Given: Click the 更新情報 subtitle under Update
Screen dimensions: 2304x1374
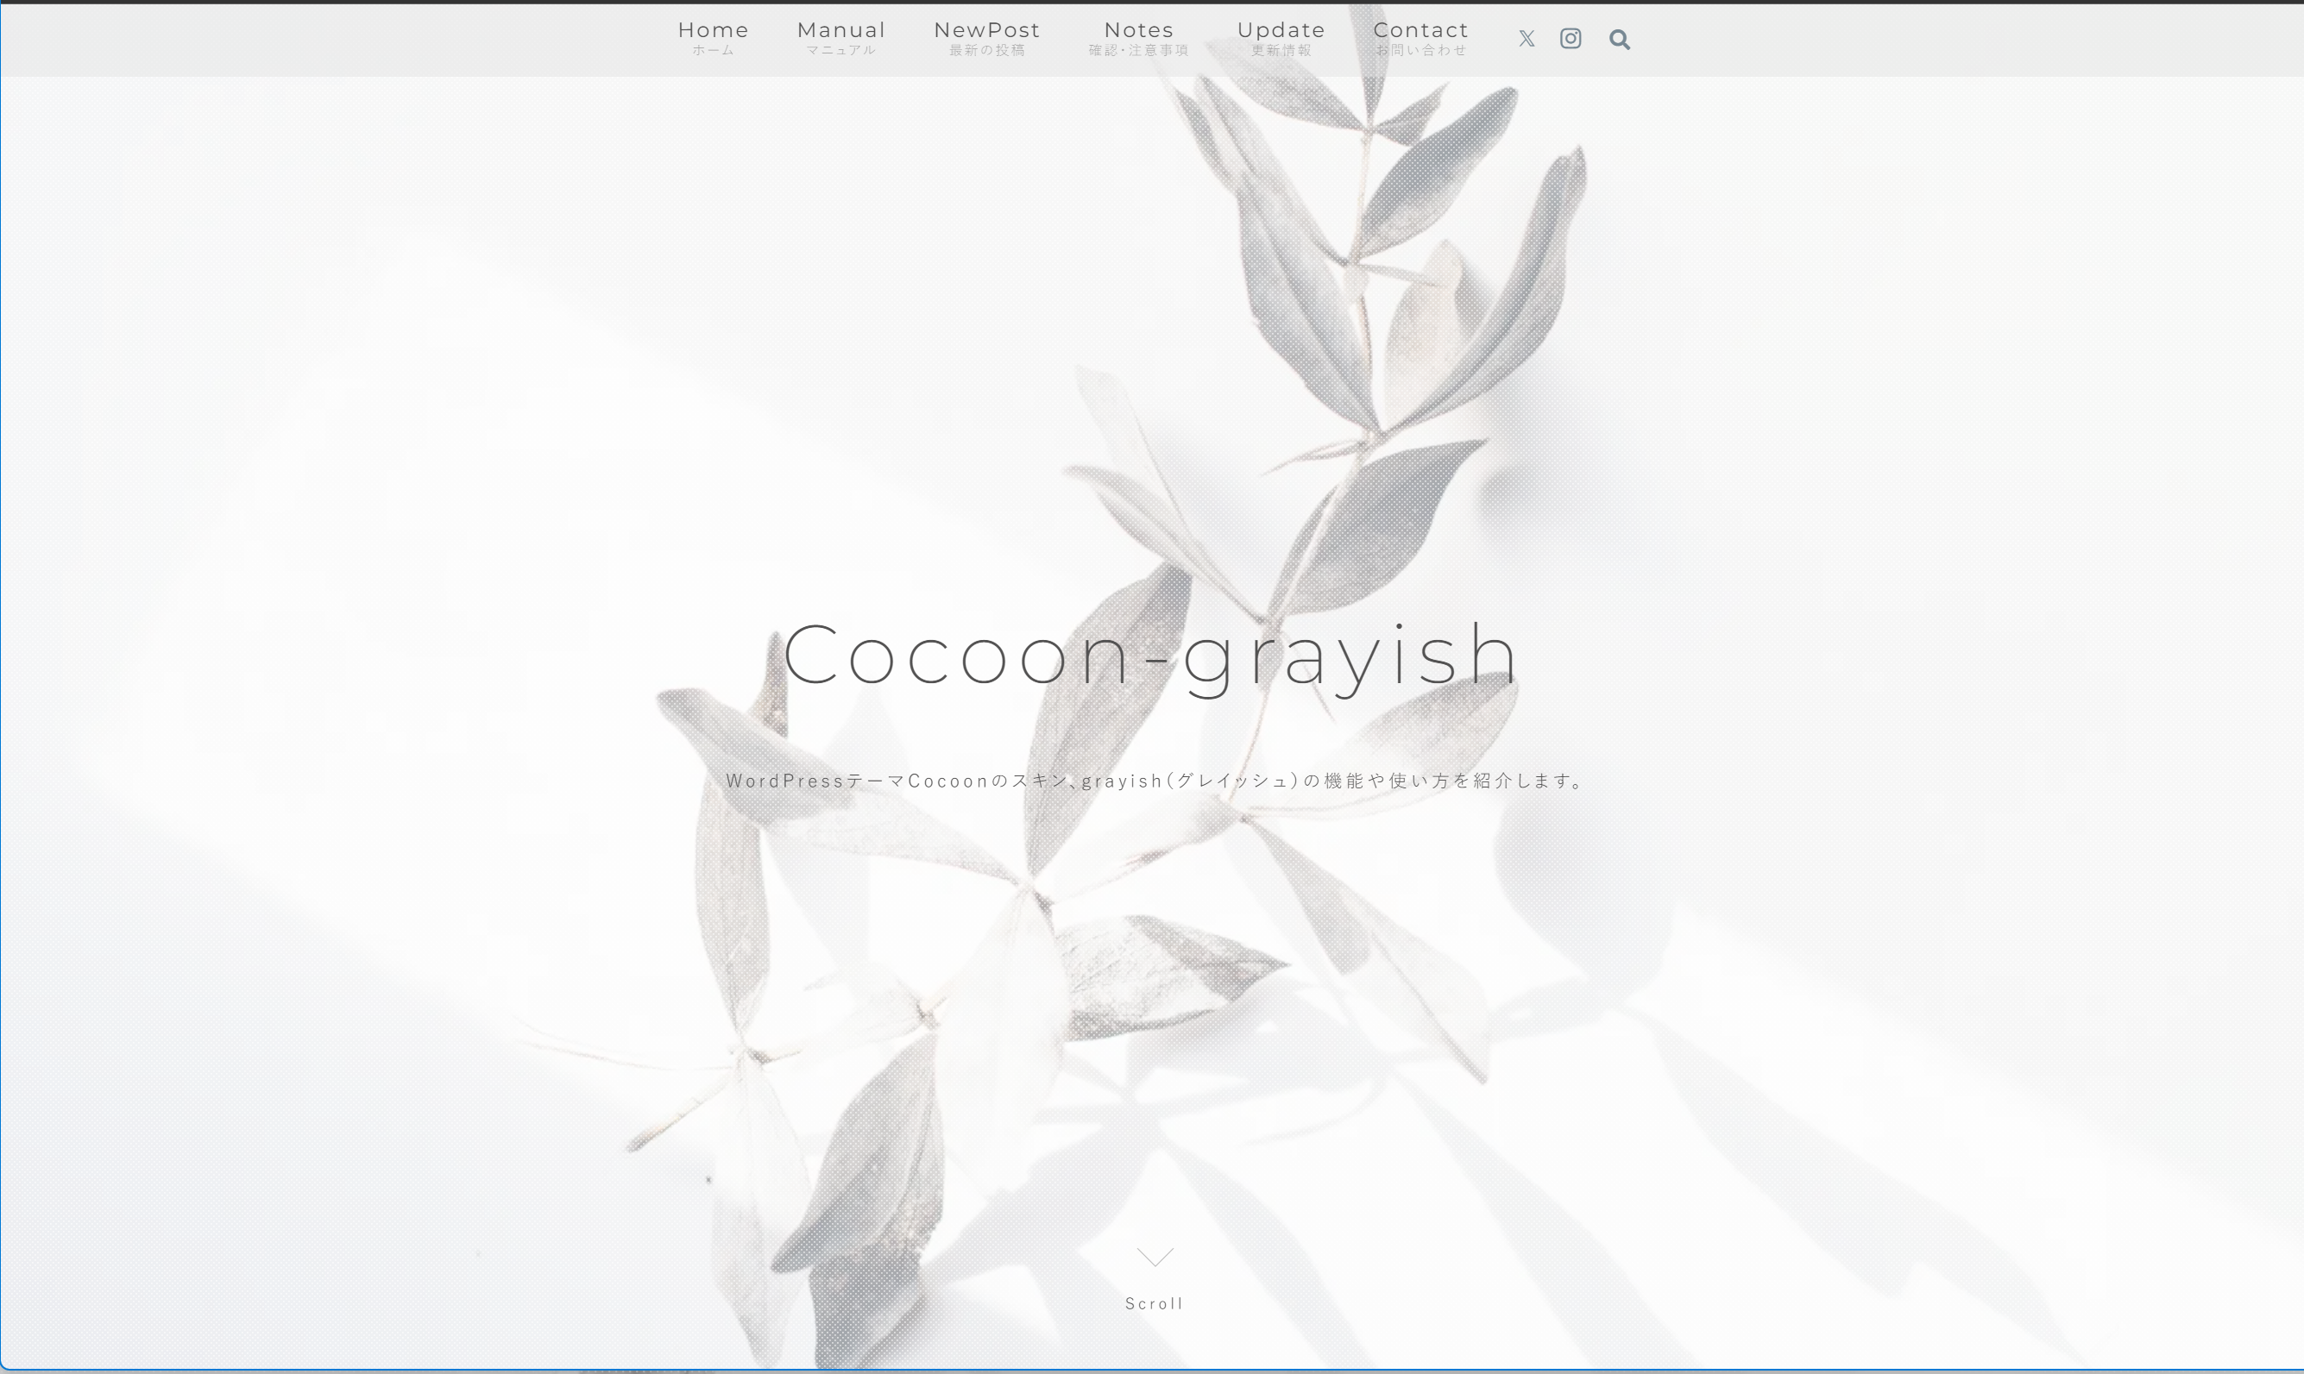Looking at the screenshot, I should coord(1281,51).
